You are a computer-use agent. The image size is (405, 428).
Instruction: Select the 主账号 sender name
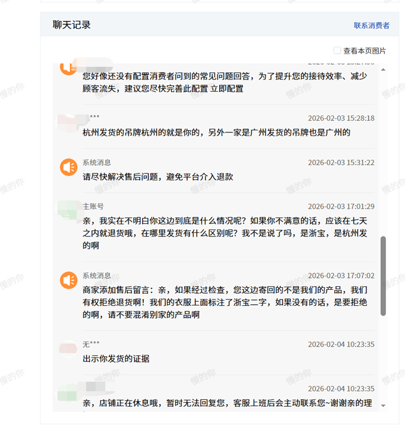(x=94, y=207)
